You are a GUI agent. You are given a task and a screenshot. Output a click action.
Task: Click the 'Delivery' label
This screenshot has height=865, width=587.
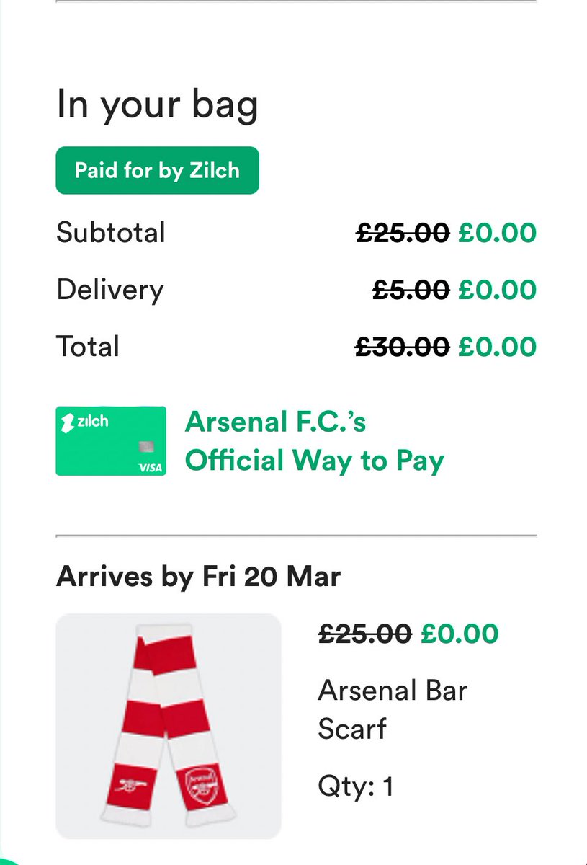click(x=110, y=290)
